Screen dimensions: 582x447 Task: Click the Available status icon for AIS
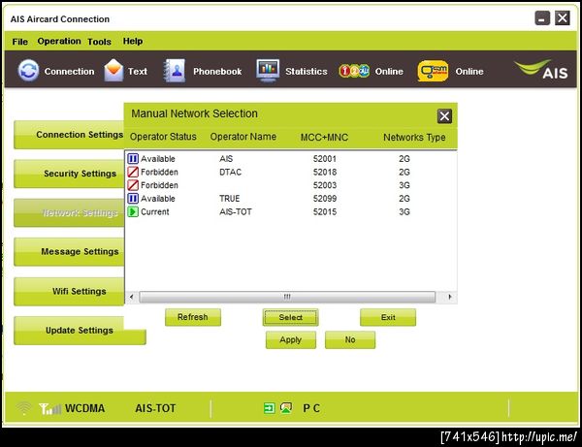pos(133,159)
